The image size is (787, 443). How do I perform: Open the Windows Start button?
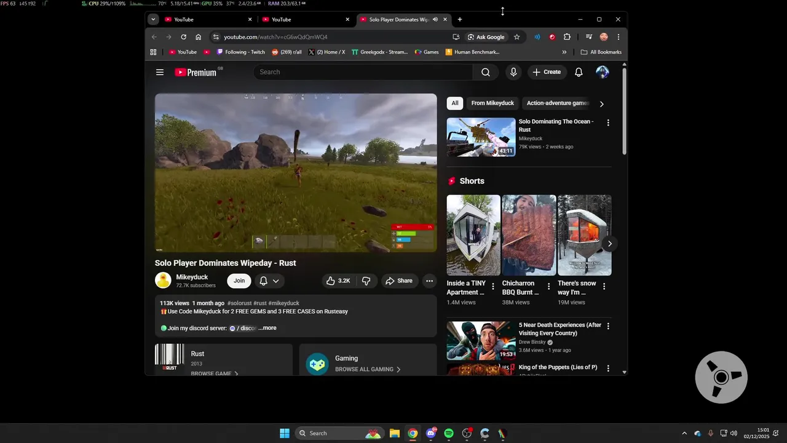tap(285, 433)
